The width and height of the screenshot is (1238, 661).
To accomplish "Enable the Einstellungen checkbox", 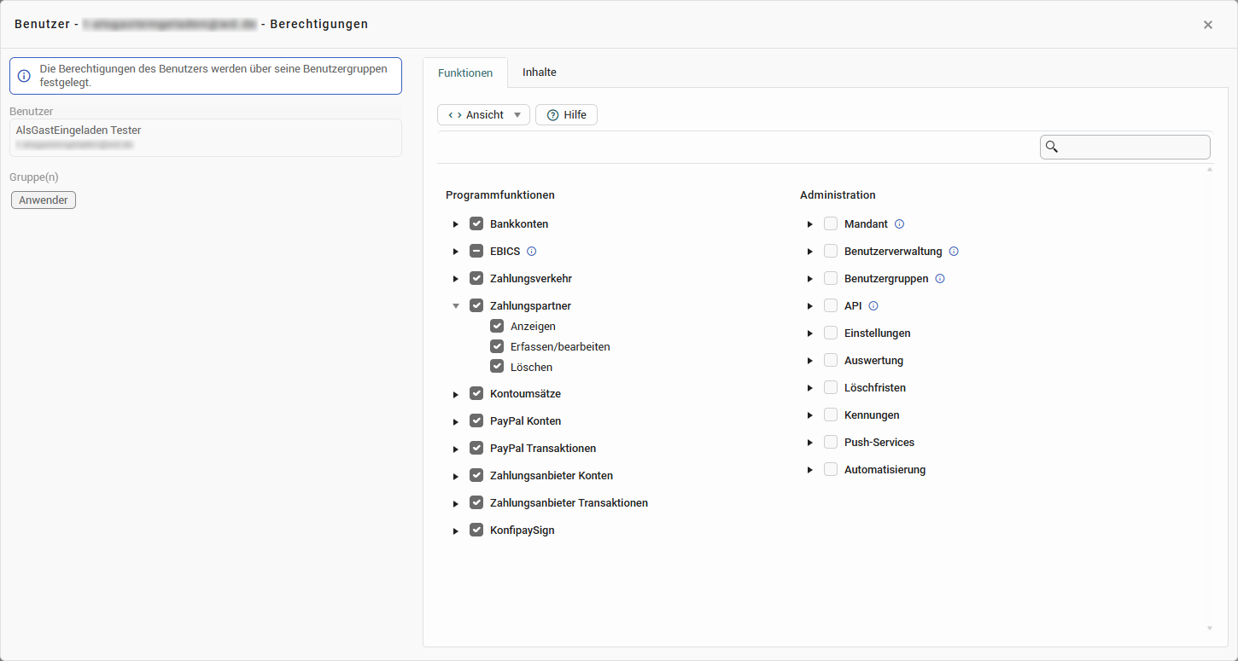I will point(831,333).
